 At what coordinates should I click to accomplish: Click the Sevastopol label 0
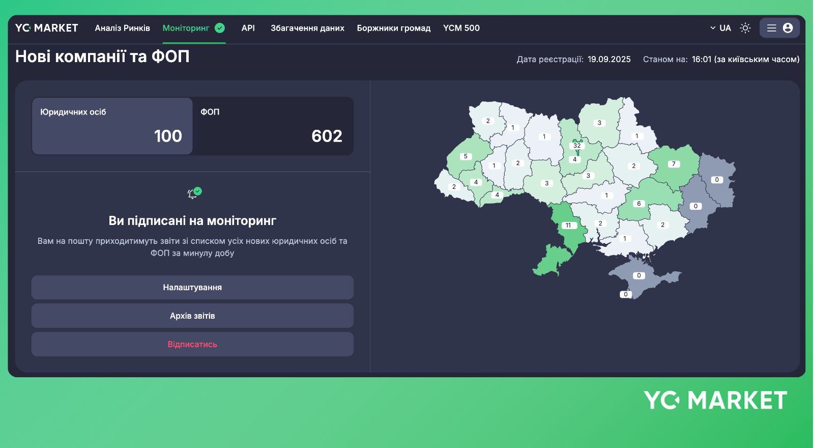click(626, 294)
